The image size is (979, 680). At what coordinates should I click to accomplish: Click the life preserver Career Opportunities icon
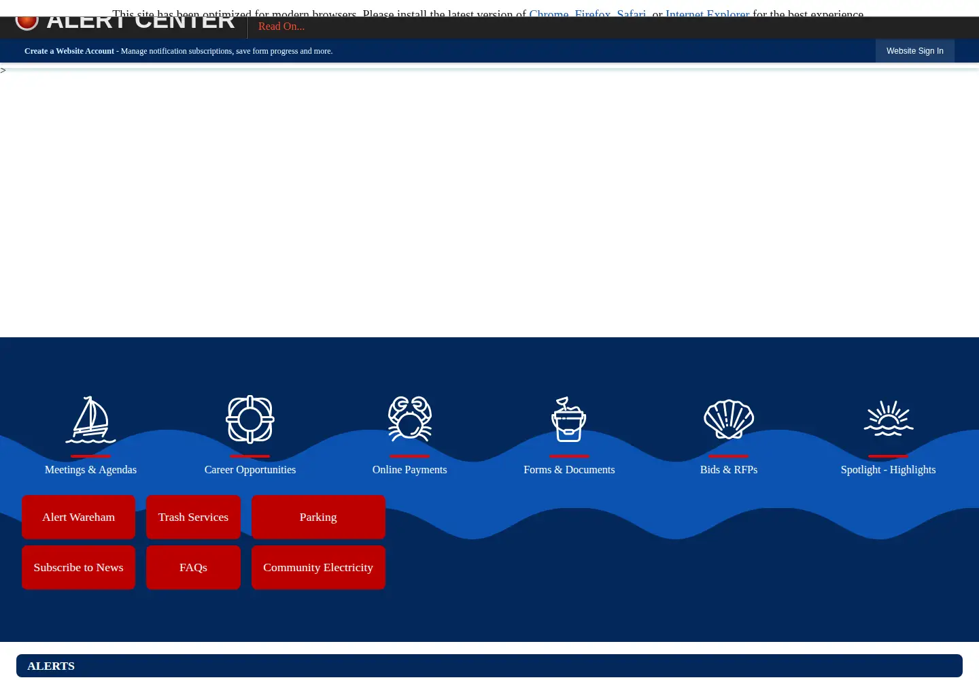250,420
